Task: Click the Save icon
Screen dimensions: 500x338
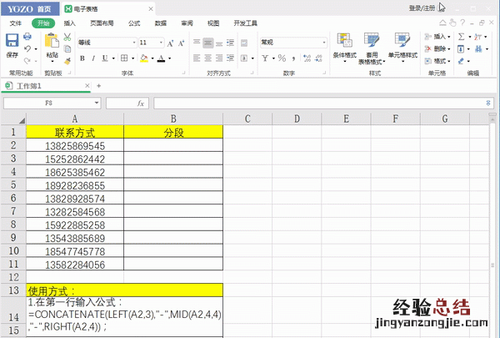Action: [12, 42]
